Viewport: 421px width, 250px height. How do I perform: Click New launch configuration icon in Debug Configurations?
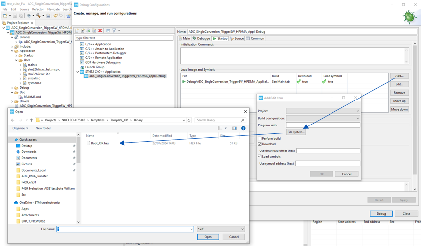(77, 31)
